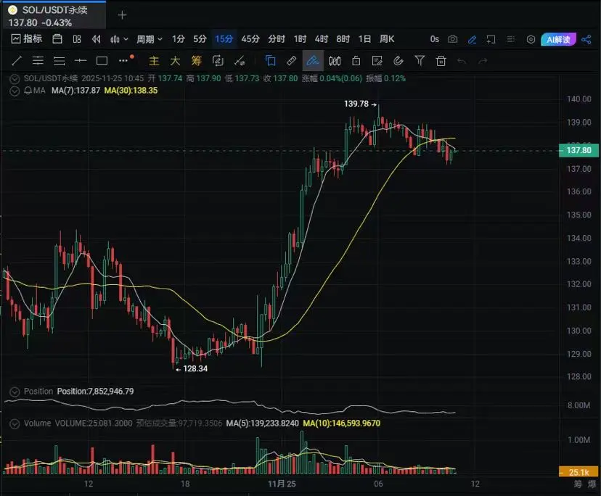The width and height of the screenshot is (601, 496).
Task: Switch to the 1日 daily timeframe
Action: 364,39
